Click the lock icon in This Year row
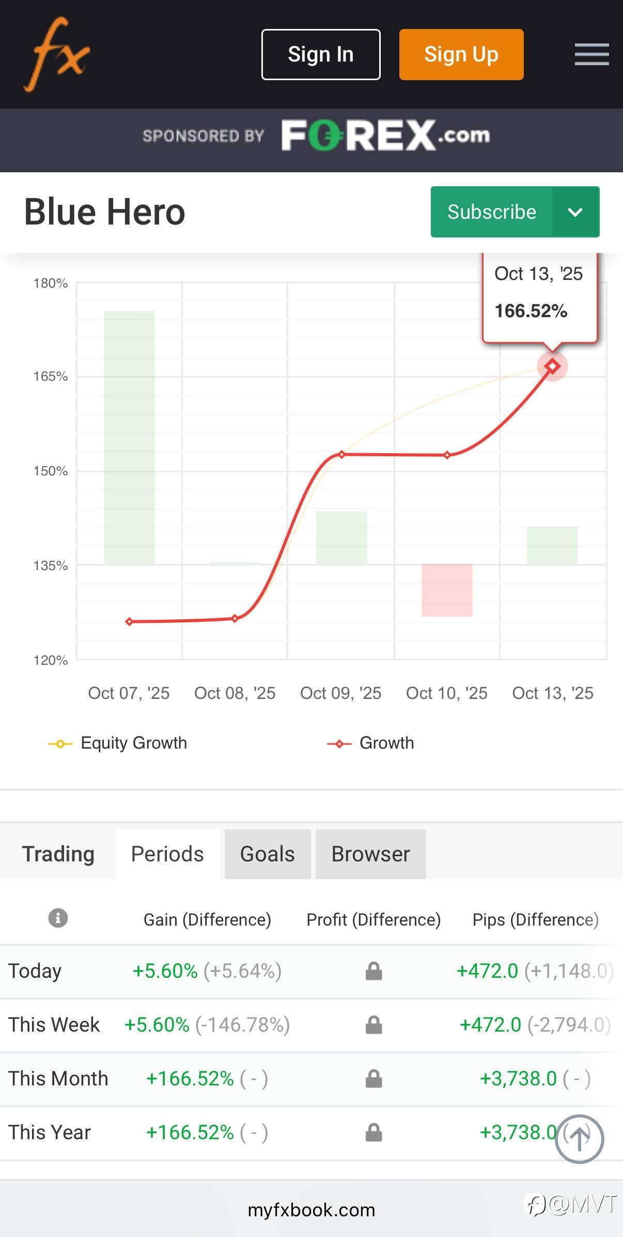Image resolution: width=623 pixels, height=1237 pixels. 373,1132
